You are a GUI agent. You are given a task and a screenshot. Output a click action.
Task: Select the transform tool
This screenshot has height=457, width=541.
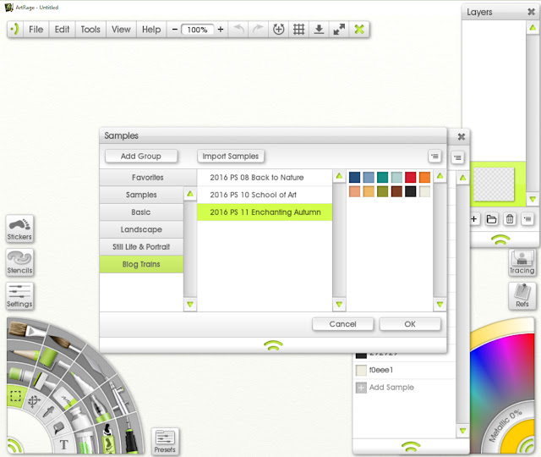(x=34, y=402)
